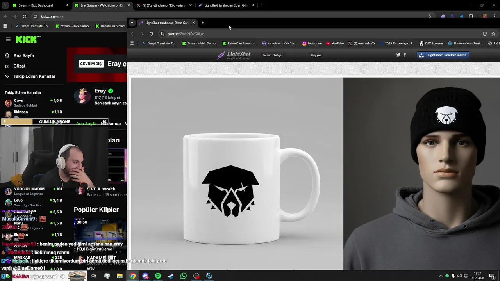500x281 pixels.
Task: Go forward in the prnt.sc window
Action: (142, 34)
